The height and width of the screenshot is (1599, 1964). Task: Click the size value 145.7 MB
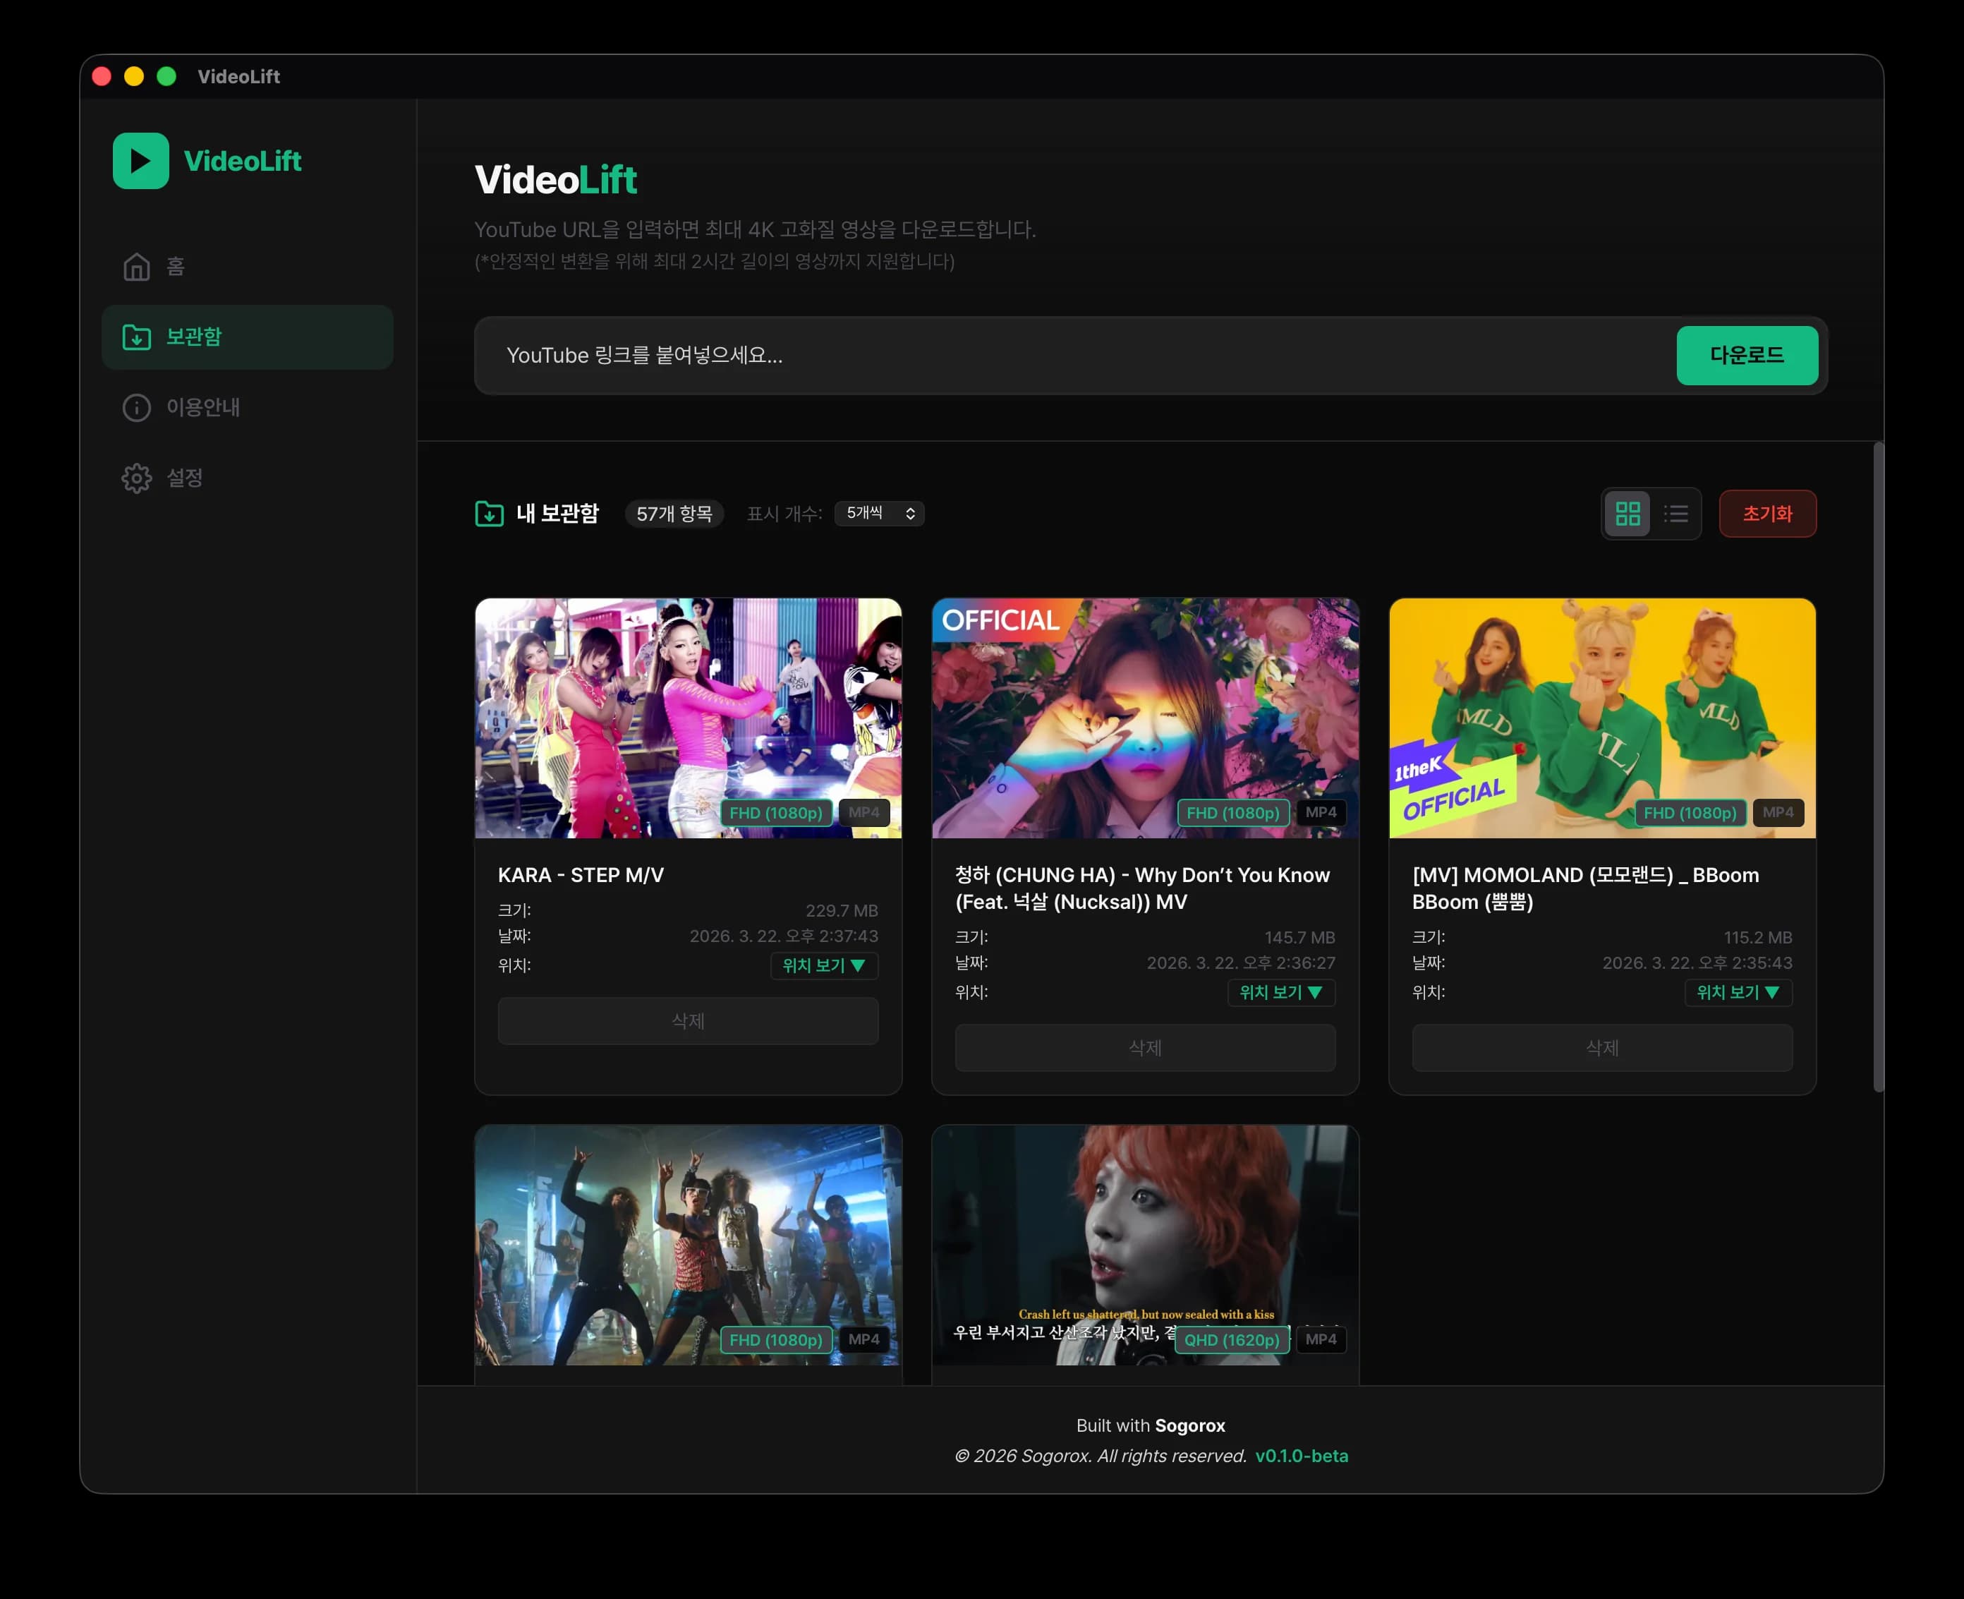1299,936
